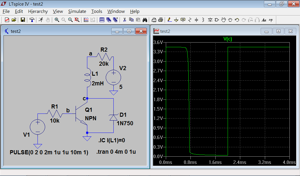Viewport: 300px width, 176px height.
Task: Open the Window menu
Action: (116, 11)
